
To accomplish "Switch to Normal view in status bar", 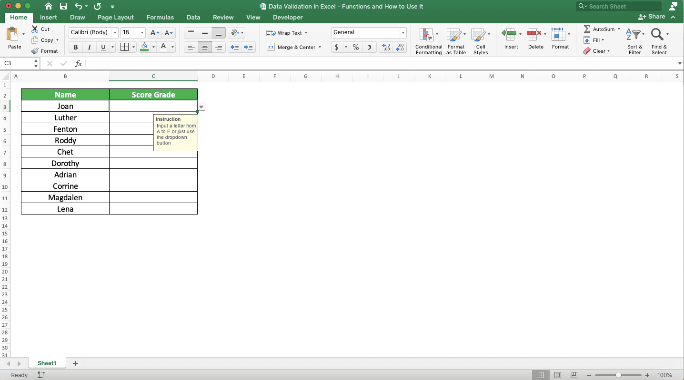I will (541, 375).
